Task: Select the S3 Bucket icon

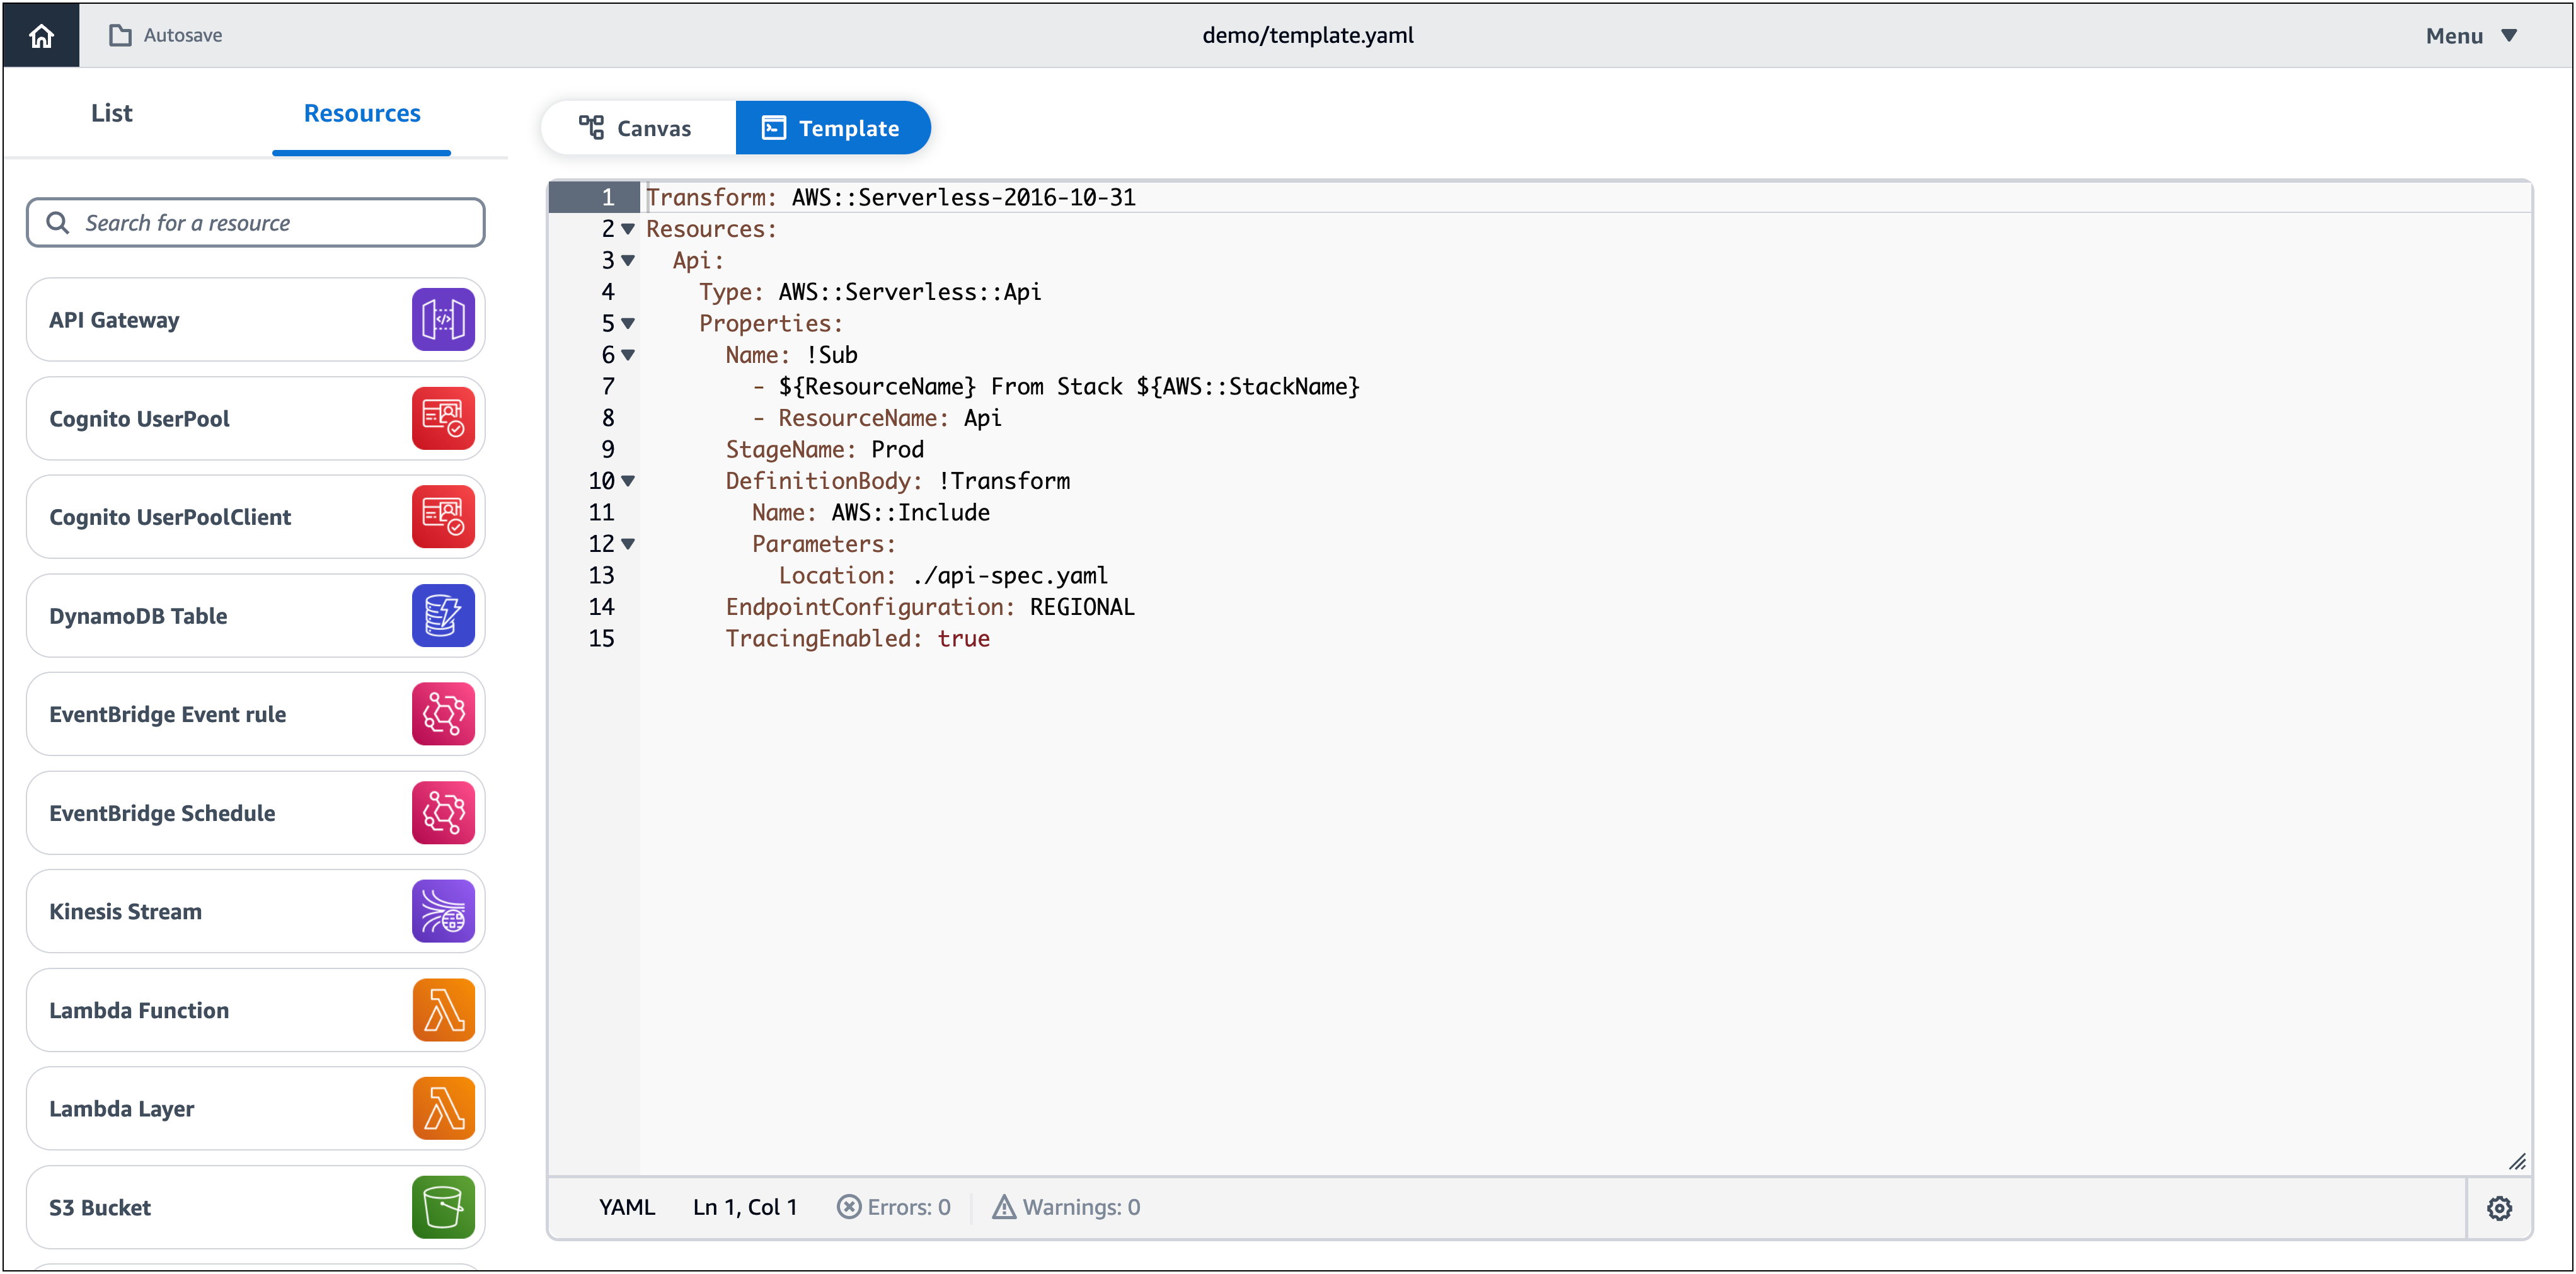Action: [x=443, y=1207]
